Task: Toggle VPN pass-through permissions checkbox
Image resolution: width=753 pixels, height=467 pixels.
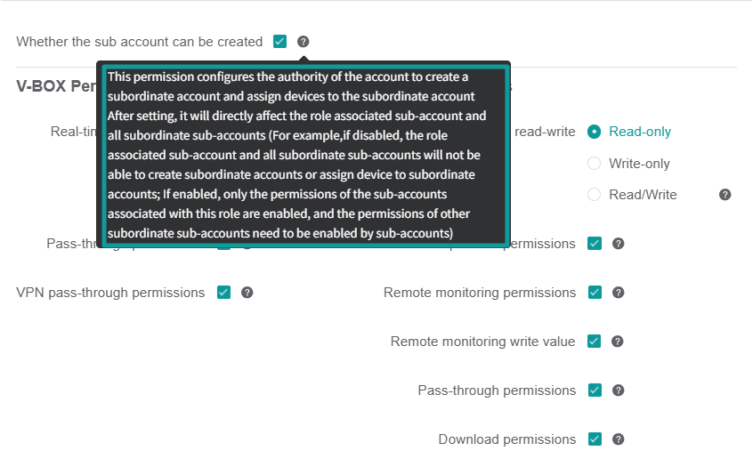Action: click(x=223, y=293)
